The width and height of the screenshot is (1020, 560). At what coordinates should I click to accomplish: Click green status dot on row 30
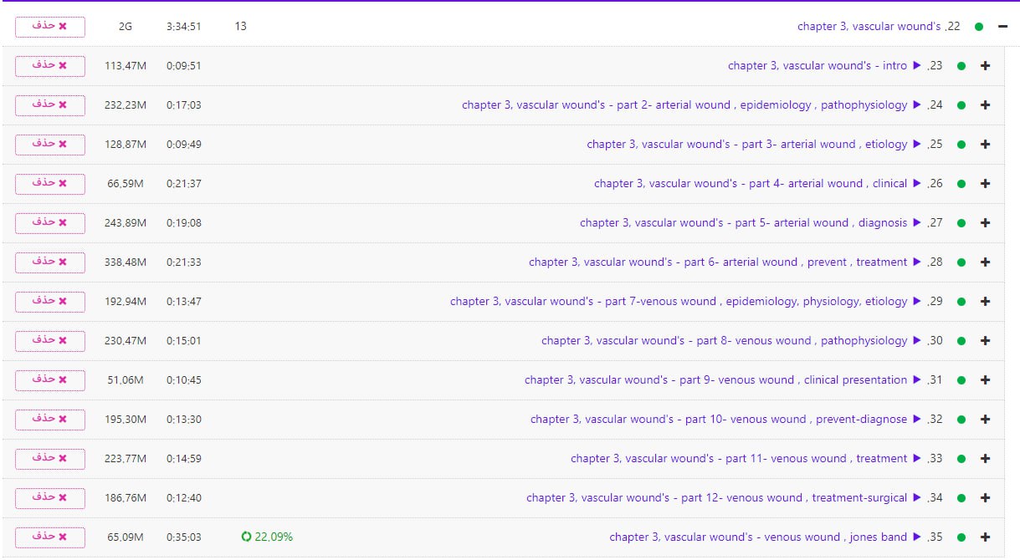(961, 341)
